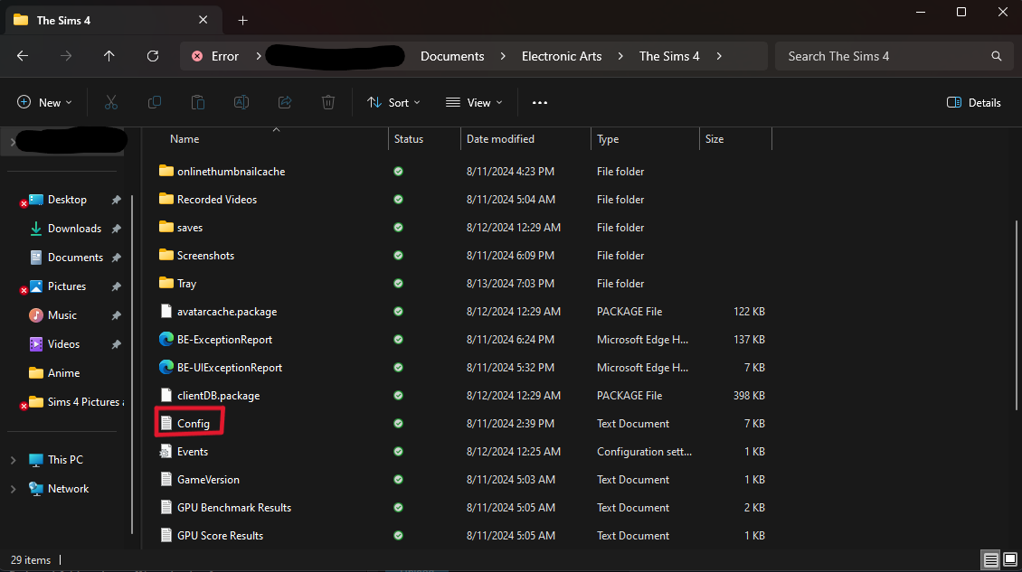Open the Sort options dropdown
Screen dimensions: 1022x572
393,102
